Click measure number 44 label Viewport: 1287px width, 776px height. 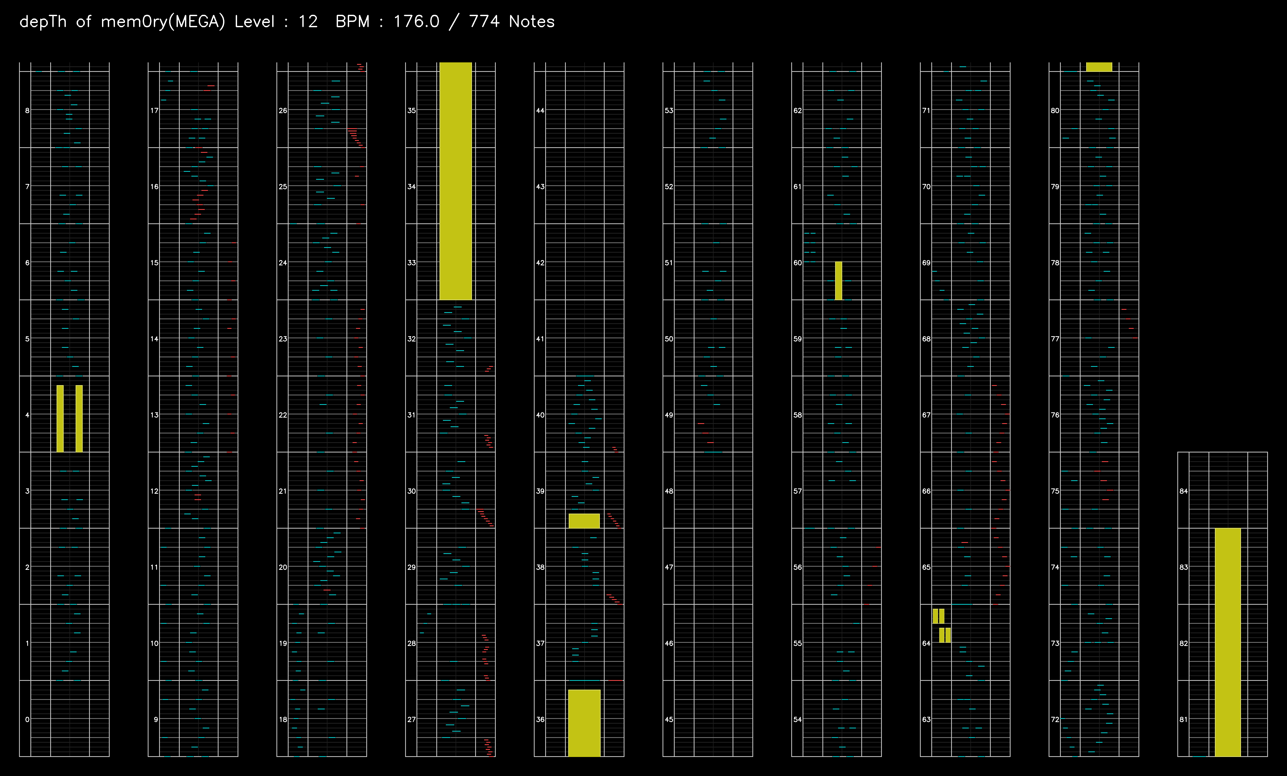(x=540, y=111)
